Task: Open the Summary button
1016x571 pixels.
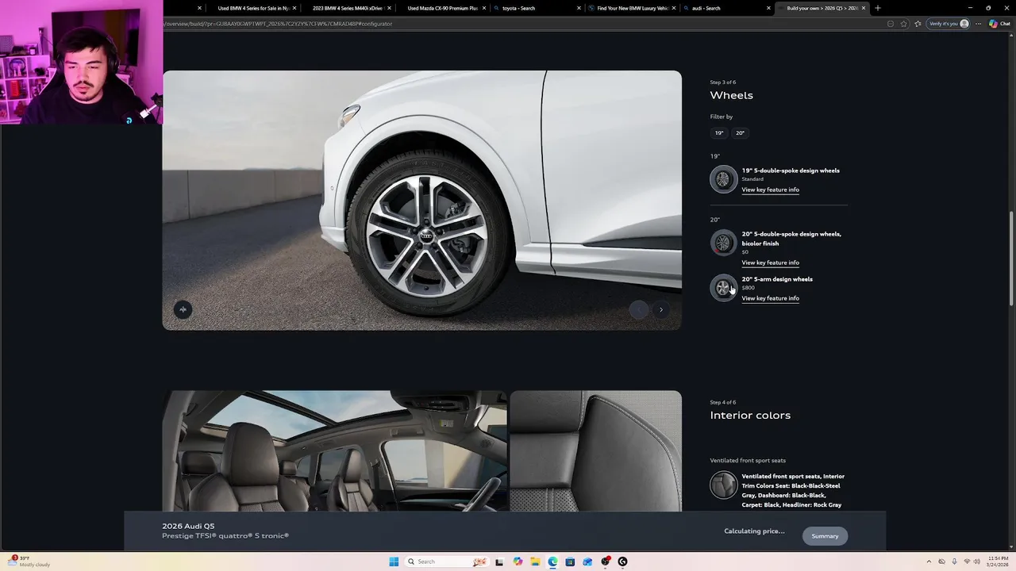Action: [825, 536]
